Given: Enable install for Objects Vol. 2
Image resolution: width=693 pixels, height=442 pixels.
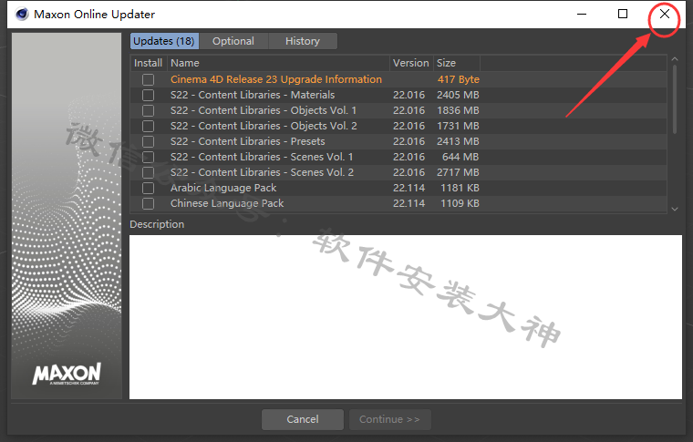Looking at the screenshot, I should click(148, 126).
